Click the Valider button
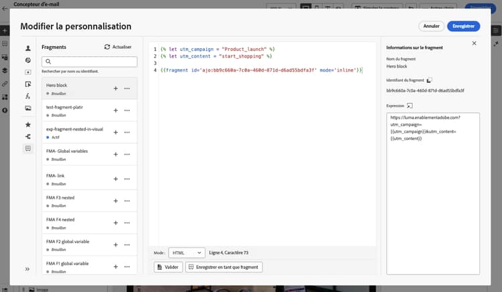This screenshot has height=292, width=502. click(x=168, y=267)
